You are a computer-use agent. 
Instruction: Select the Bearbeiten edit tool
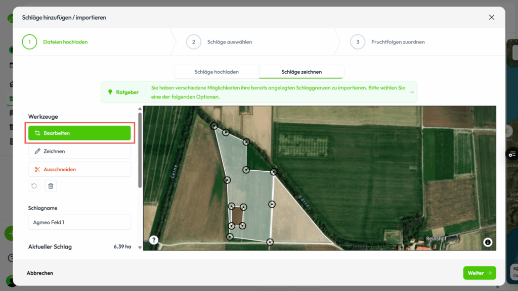point(79,133)
